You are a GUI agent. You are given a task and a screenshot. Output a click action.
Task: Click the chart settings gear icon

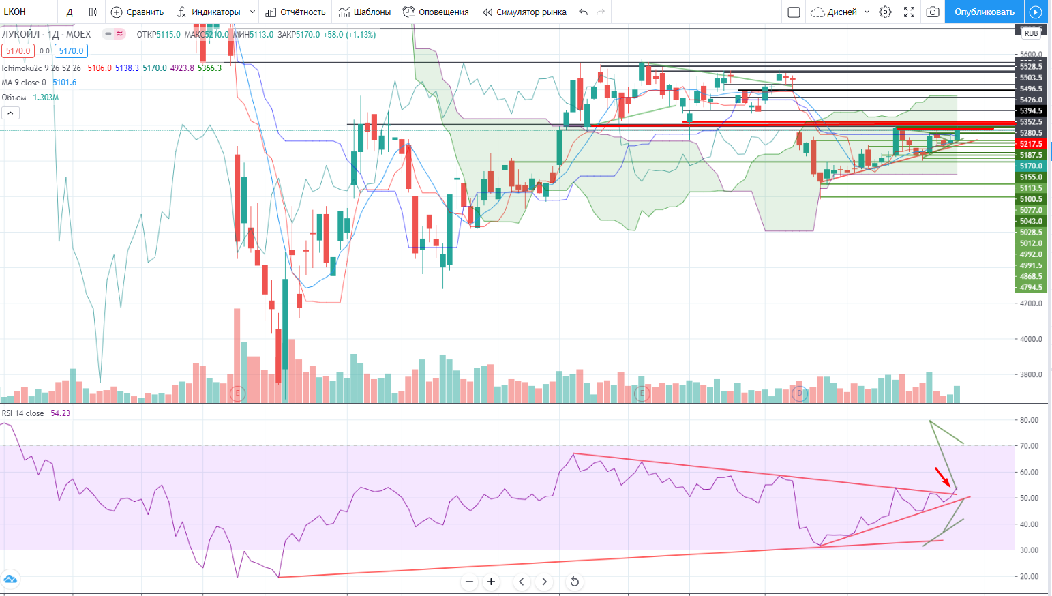click(x=885, y=12)
